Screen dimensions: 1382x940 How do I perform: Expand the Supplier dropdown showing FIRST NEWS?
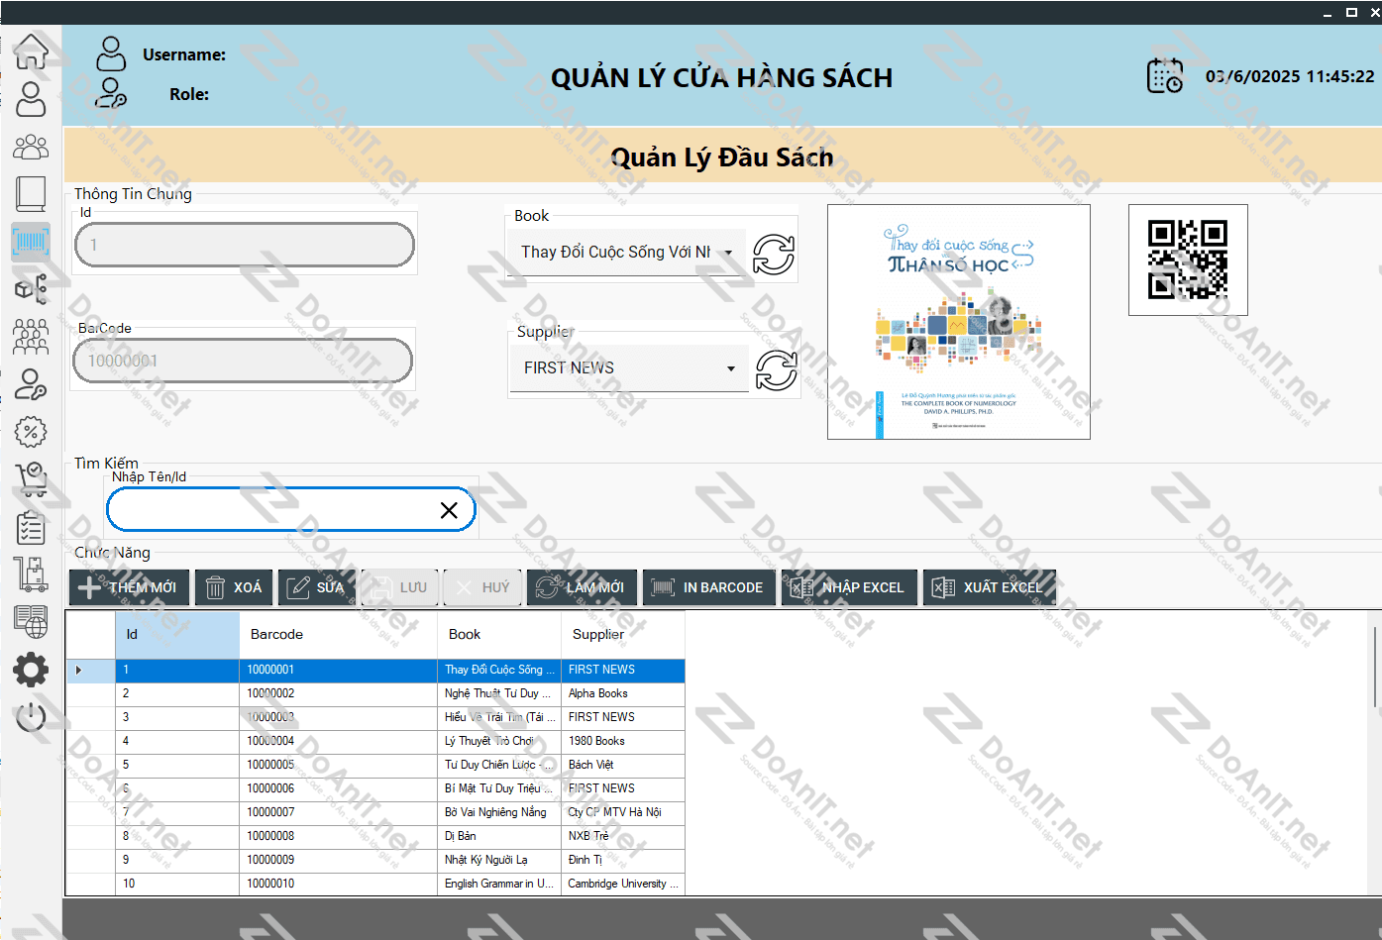coord(730,368)
